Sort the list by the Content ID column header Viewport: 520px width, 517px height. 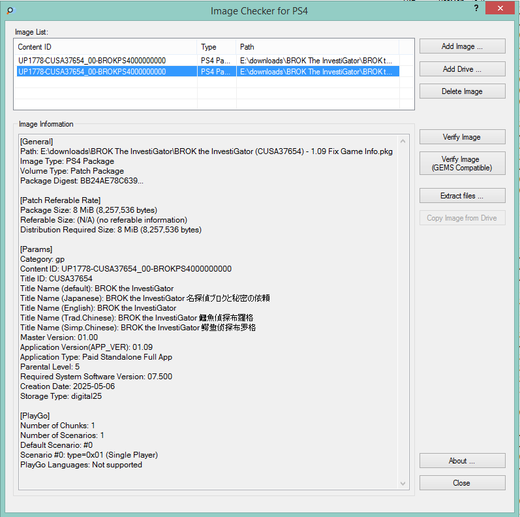(x=106, y=47)
